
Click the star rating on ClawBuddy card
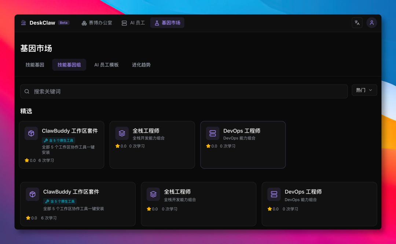[x=26, y=160]
